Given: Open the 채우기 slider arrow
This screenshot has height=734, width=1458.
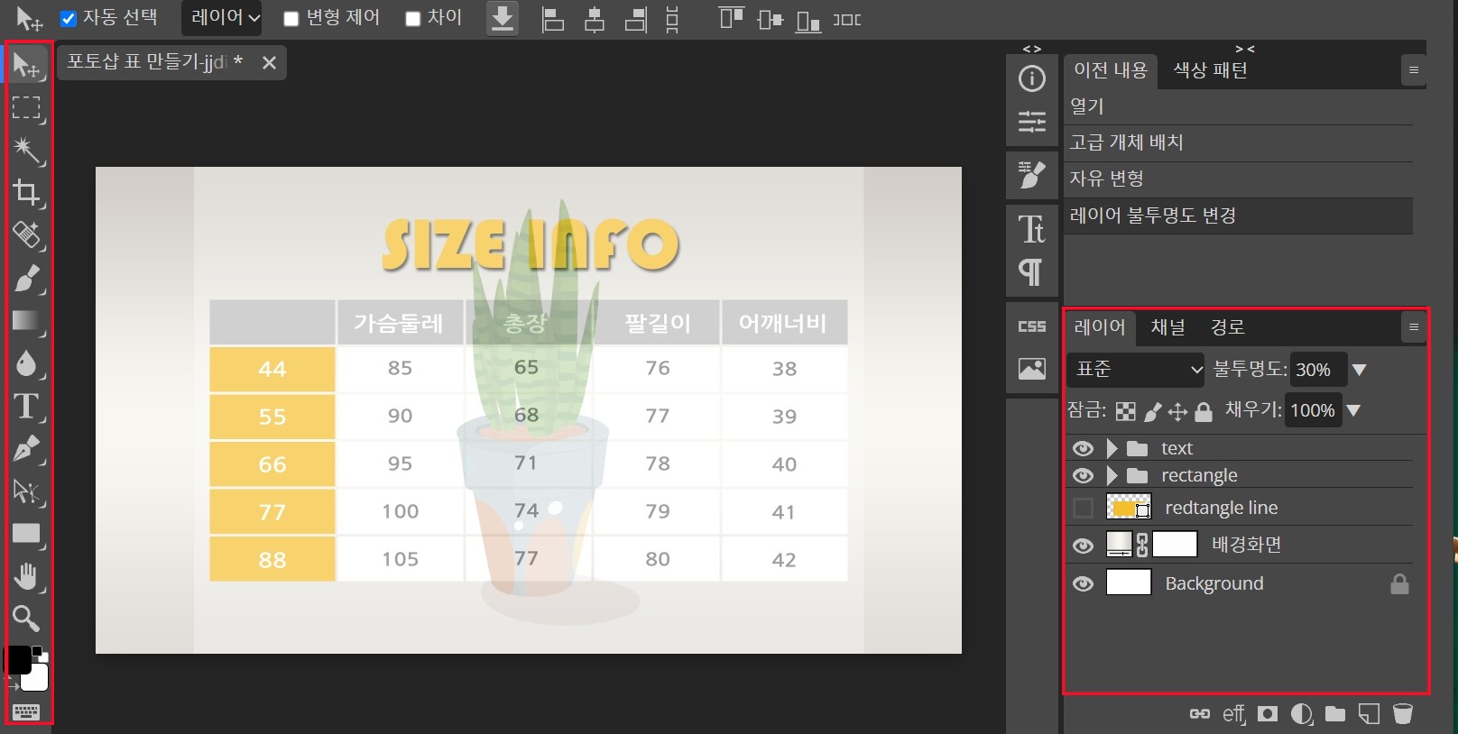Looking at the screenshot, I should [1353, 411].
